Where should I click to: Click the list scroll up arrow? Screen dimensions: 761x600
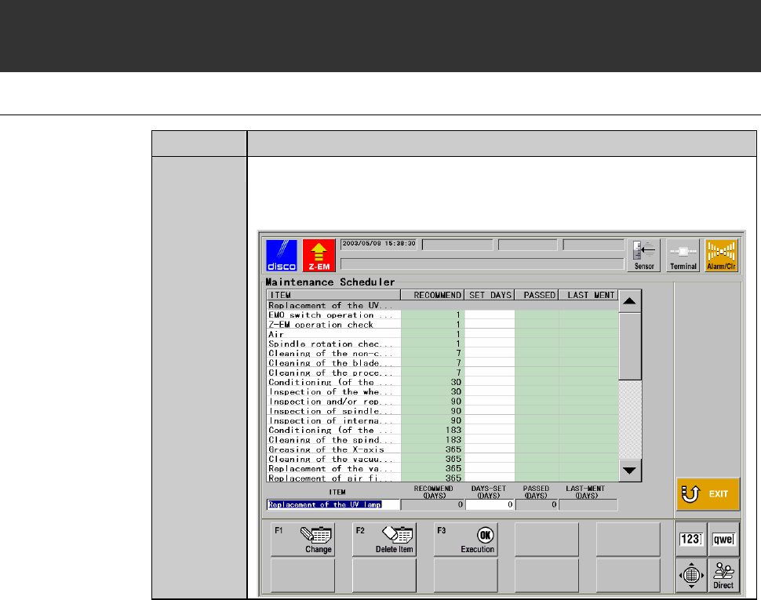(630, 301)
